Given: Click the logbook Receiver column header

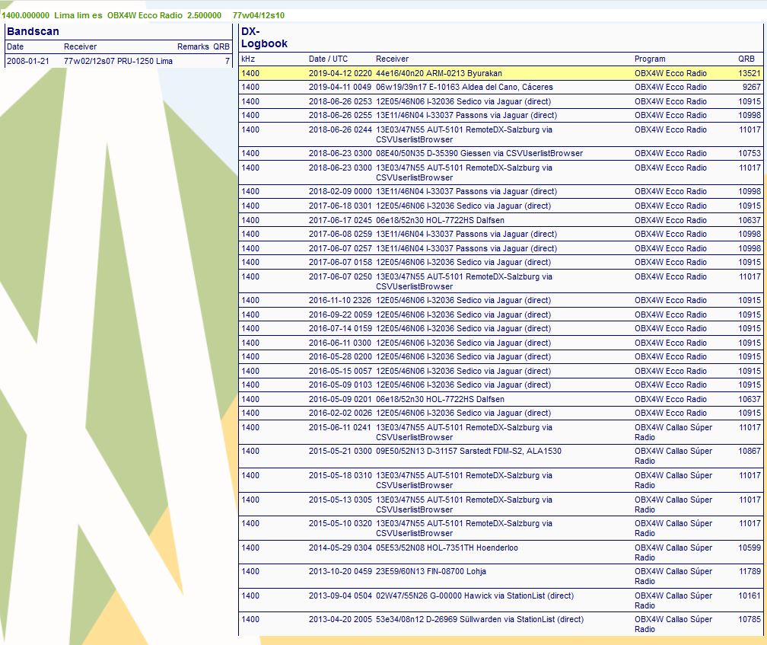Looking at the screenshot, I should point(393,59).
